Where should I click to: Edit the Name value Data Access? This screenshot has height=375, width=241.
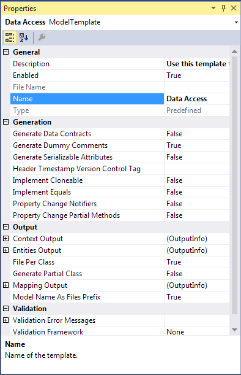click(x=197, y=99)
